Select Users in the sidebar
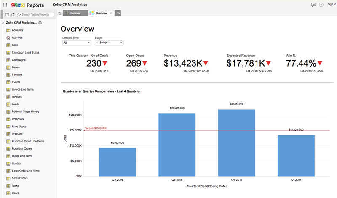This screenshot has height=198, width=337. [15, 193]
